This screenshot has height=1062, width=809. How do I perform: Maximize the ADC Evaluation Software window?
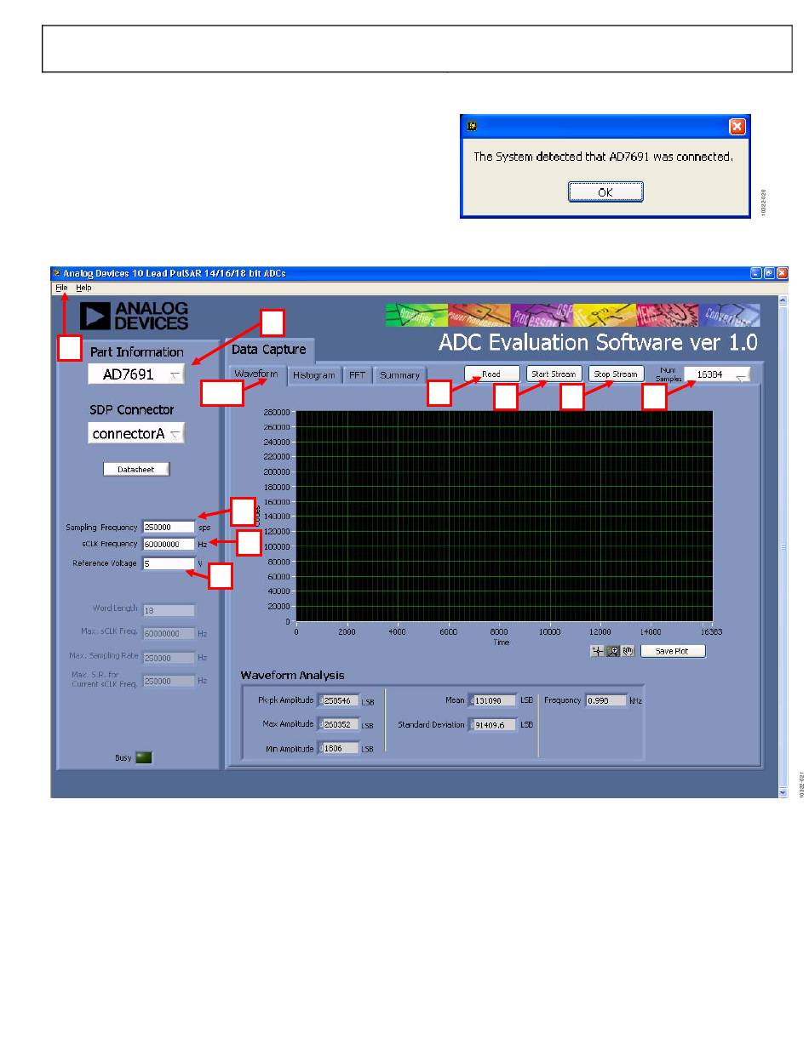pyautogui.click(x=769, y=273)
